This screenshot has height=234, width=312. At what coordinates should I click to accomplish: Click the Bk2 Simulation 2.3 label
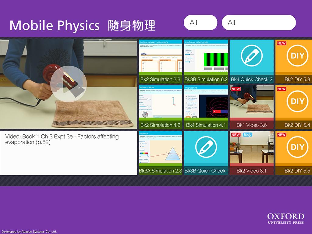pos(160,80)
